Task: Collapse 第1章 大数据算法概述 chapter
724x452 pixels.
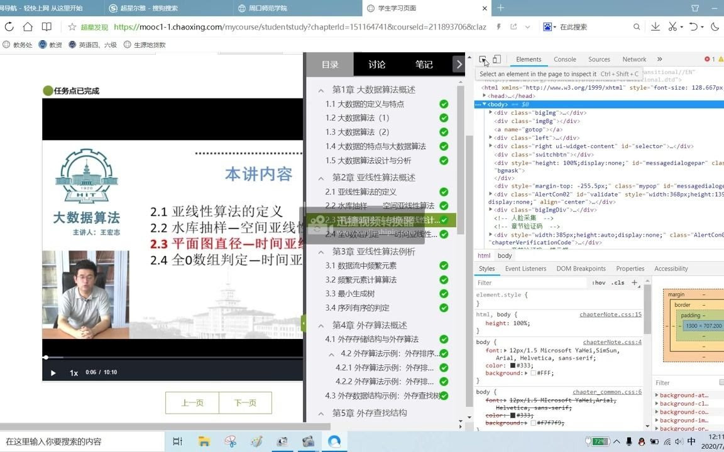Action: 321,90
